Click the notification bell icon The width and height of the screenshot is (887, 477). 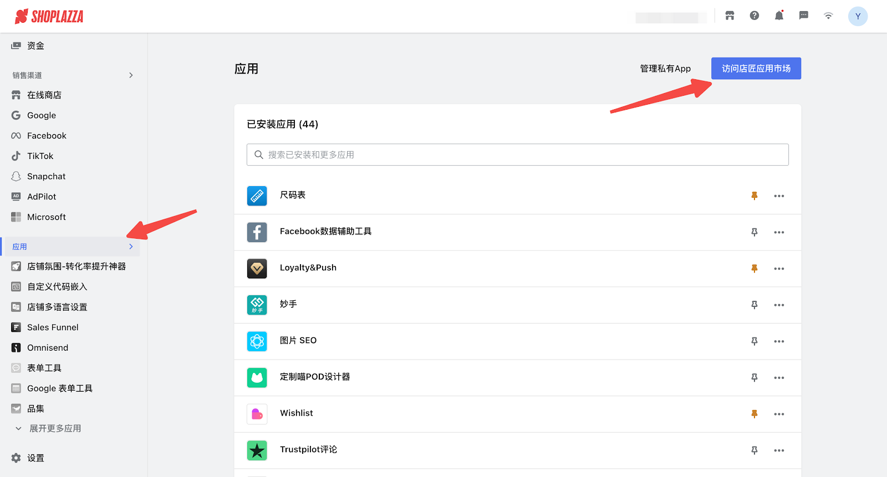tap(779, 16)
